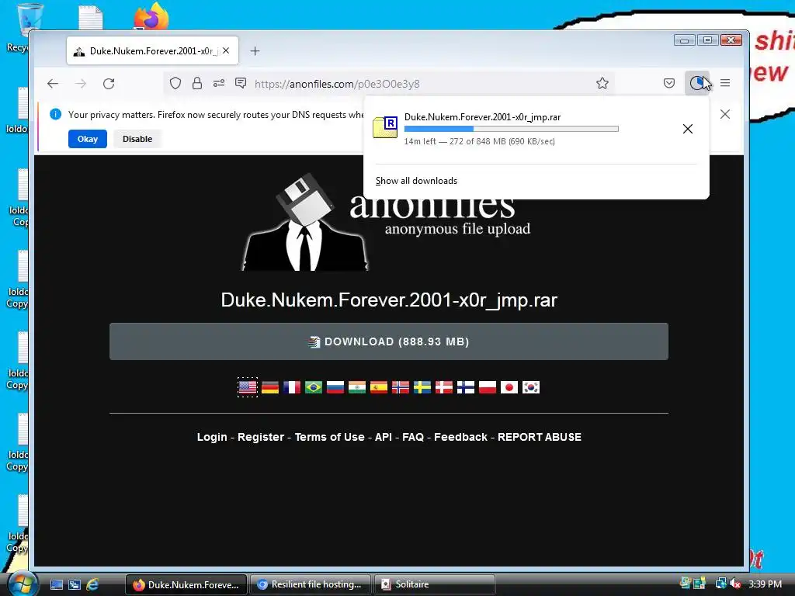The image size is (795, 596).
Task: Select the Finnish flag language
Action: [x=466, y=387]
